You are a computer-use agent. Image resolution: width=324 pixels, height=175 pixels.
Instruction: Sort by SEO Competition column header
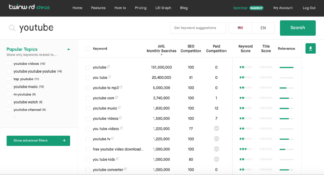click(191, 49)
